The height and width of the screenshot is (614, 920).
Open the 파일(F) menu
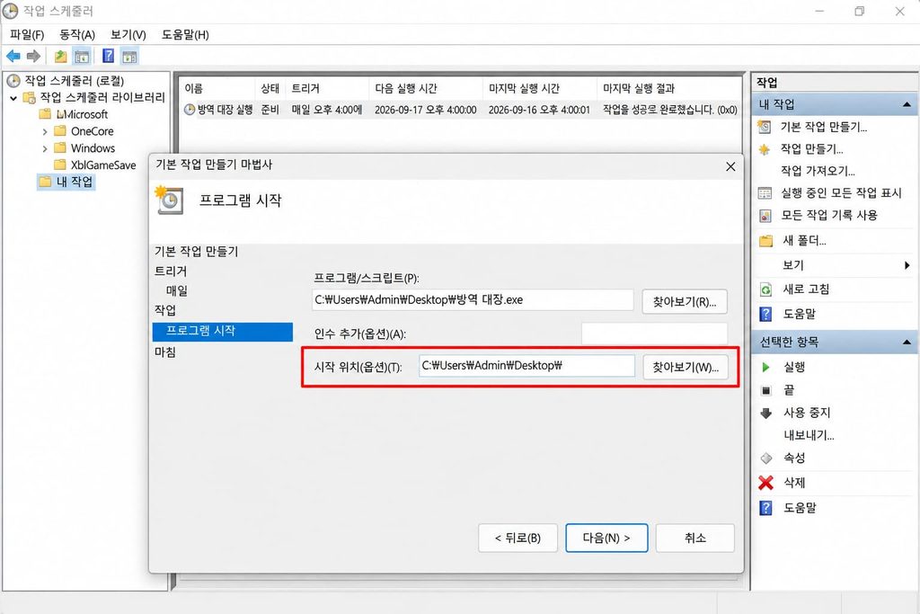[x=27, y=35]
